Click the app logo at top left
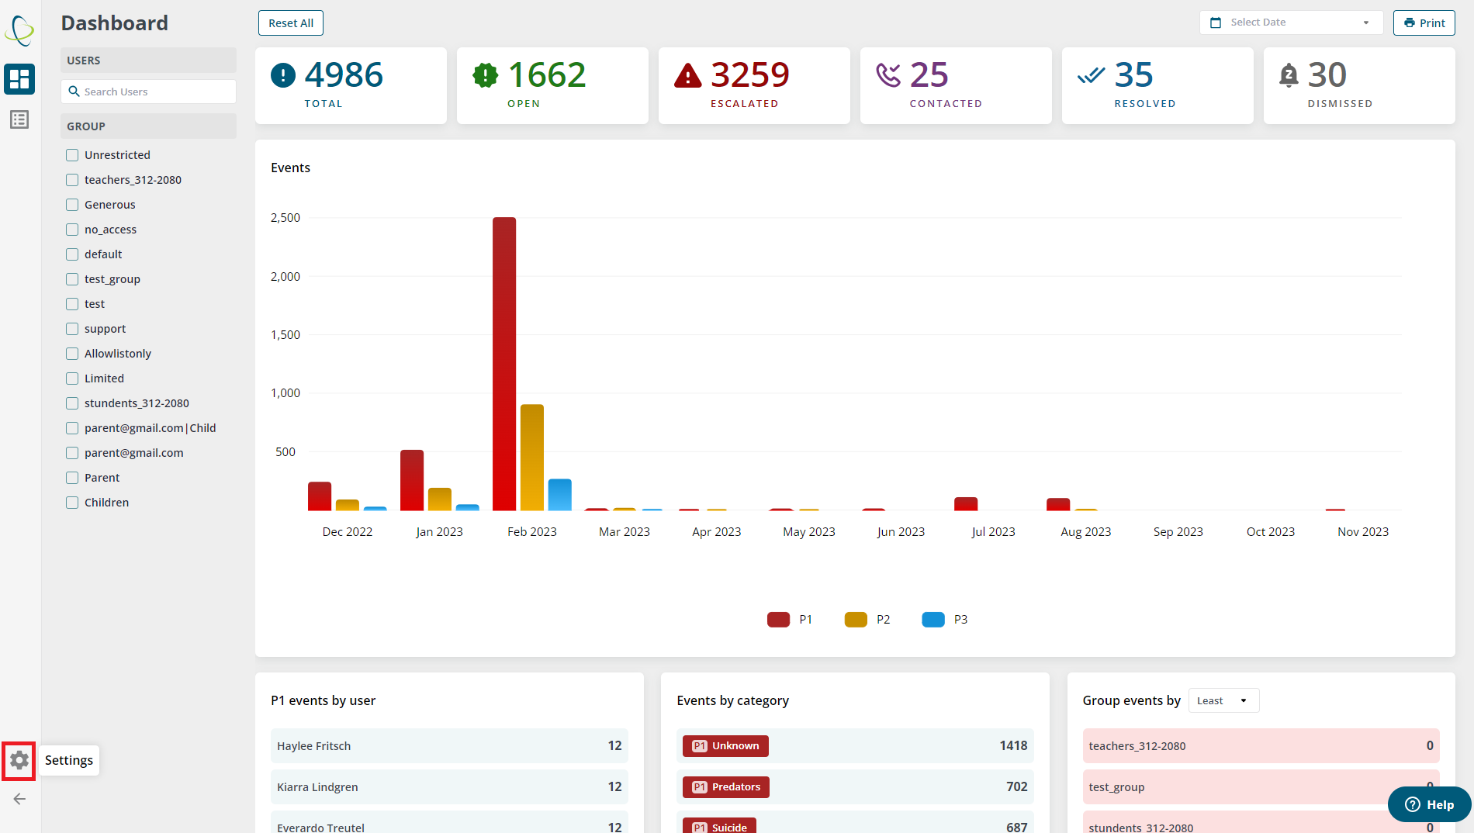This screenshot has width=1474, height=833. coord(19,29)
